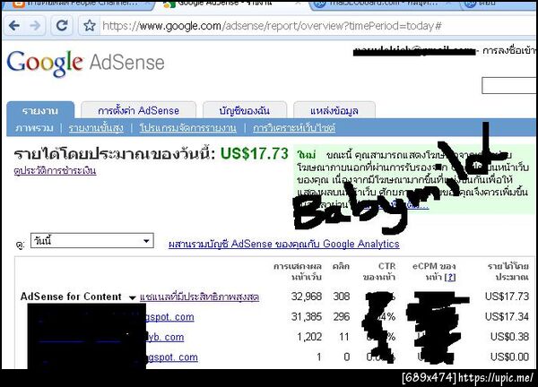Click the URL address bar
538x387 pixels.
[x=318, y=26]
